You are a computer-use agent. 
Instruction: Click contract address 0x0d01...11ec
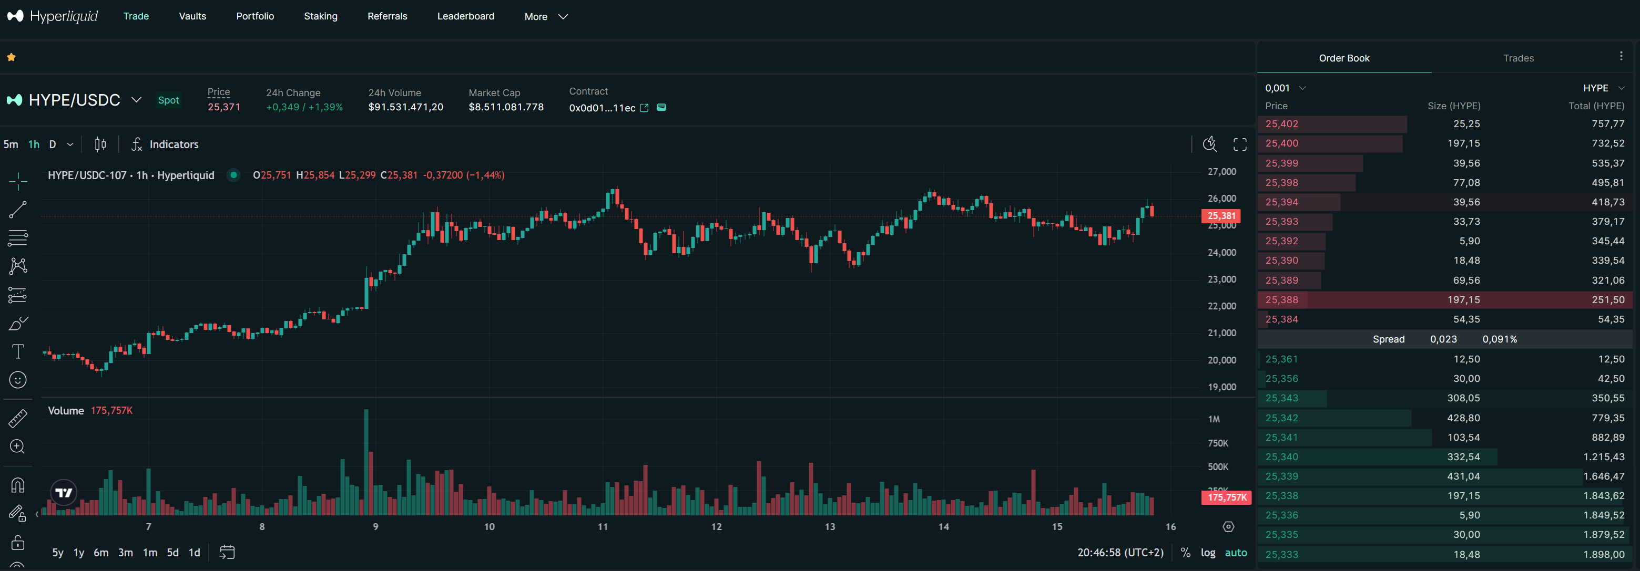(x=602, y=108)
